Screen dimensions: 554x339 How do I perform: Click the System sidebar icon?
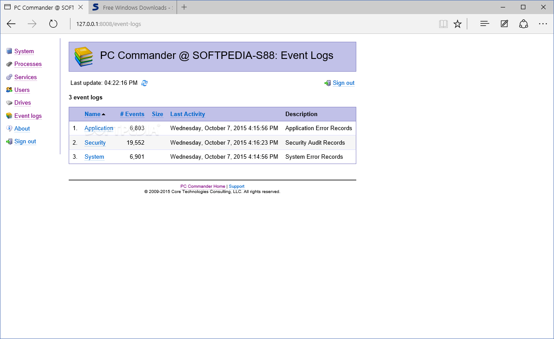[9, 51]
